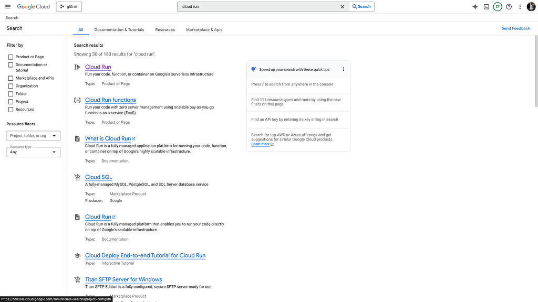Switch to Marketplace & Apis tab
This screenshot has height=302, width=538.
click(204, 30)
